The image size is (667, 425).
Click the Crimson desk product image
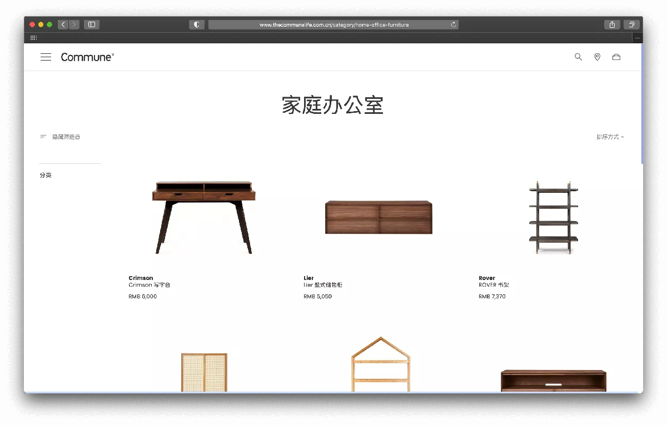point(203,217)
